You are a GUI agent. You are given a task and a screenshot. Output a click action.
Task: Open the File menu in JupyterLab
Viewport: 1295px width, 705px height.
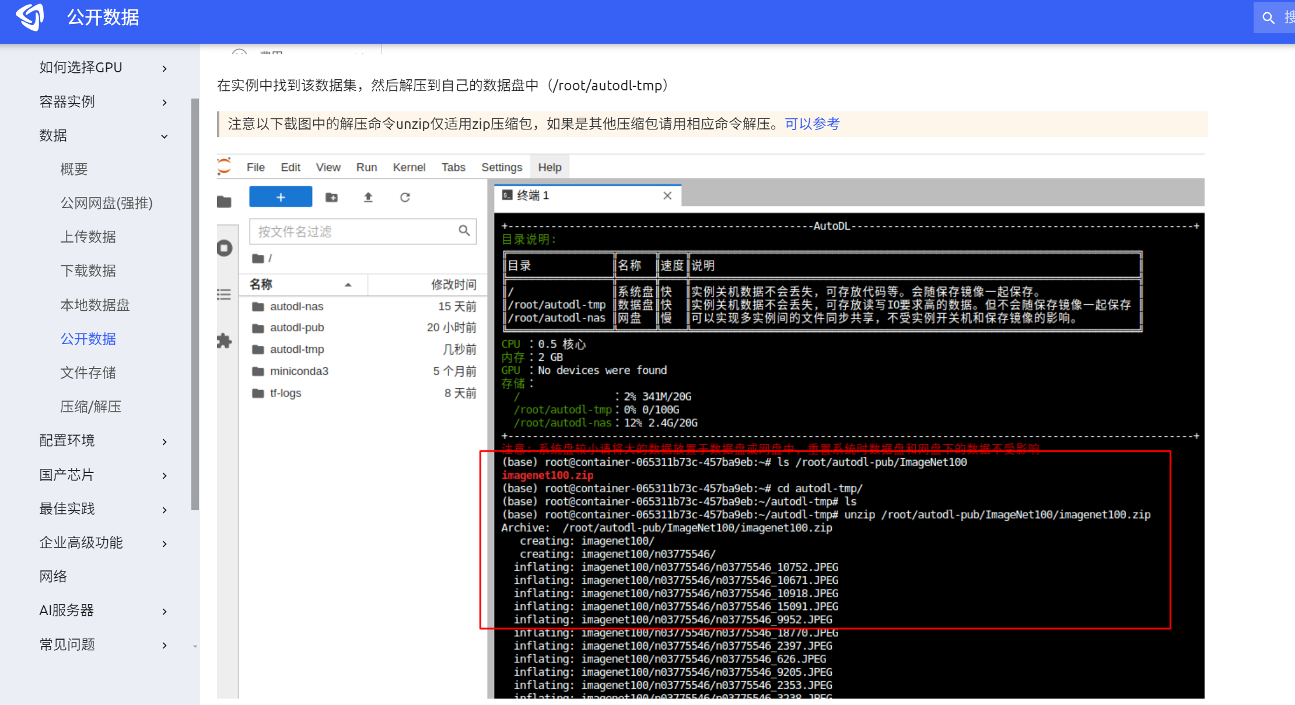coord(256,167)
